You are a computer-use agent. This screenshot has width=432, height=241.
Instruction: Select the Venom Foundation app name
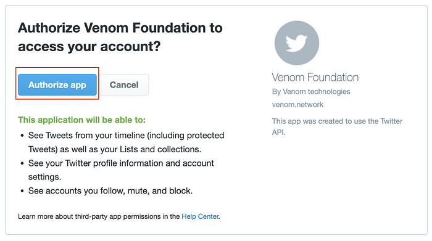pyautogui.click(x=315, y=77)
